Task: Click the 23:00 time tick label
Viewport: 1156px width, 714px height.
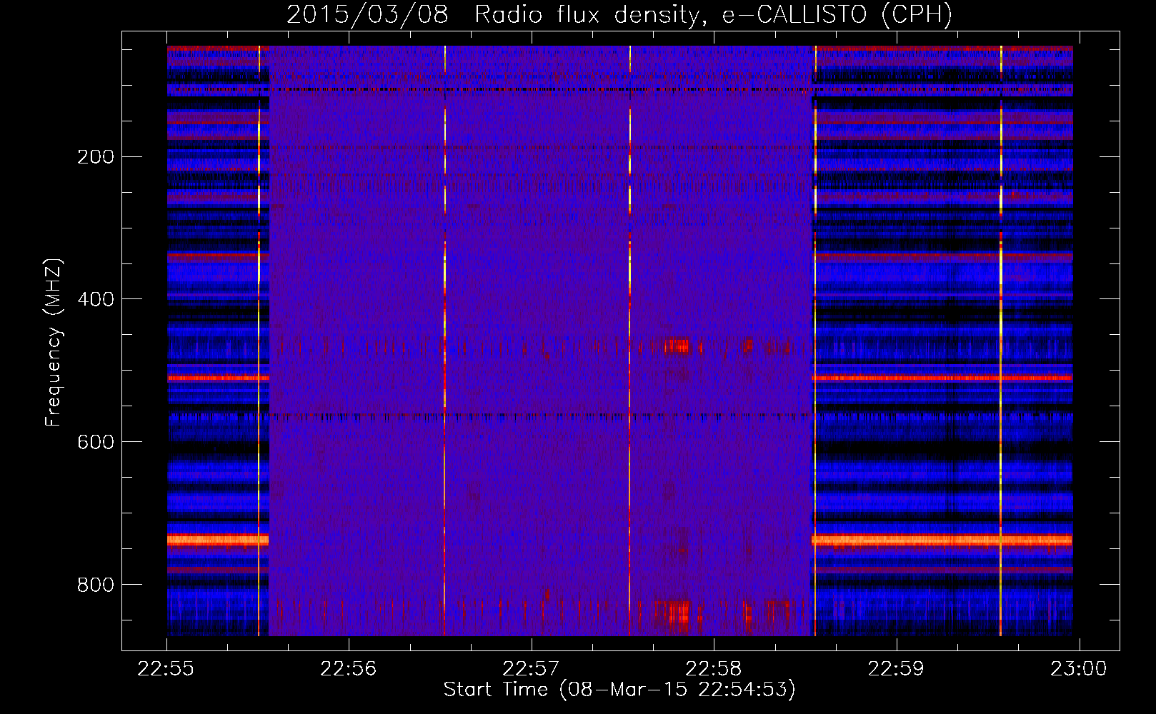Action: pyautogui.click(x=1078, y=668)
